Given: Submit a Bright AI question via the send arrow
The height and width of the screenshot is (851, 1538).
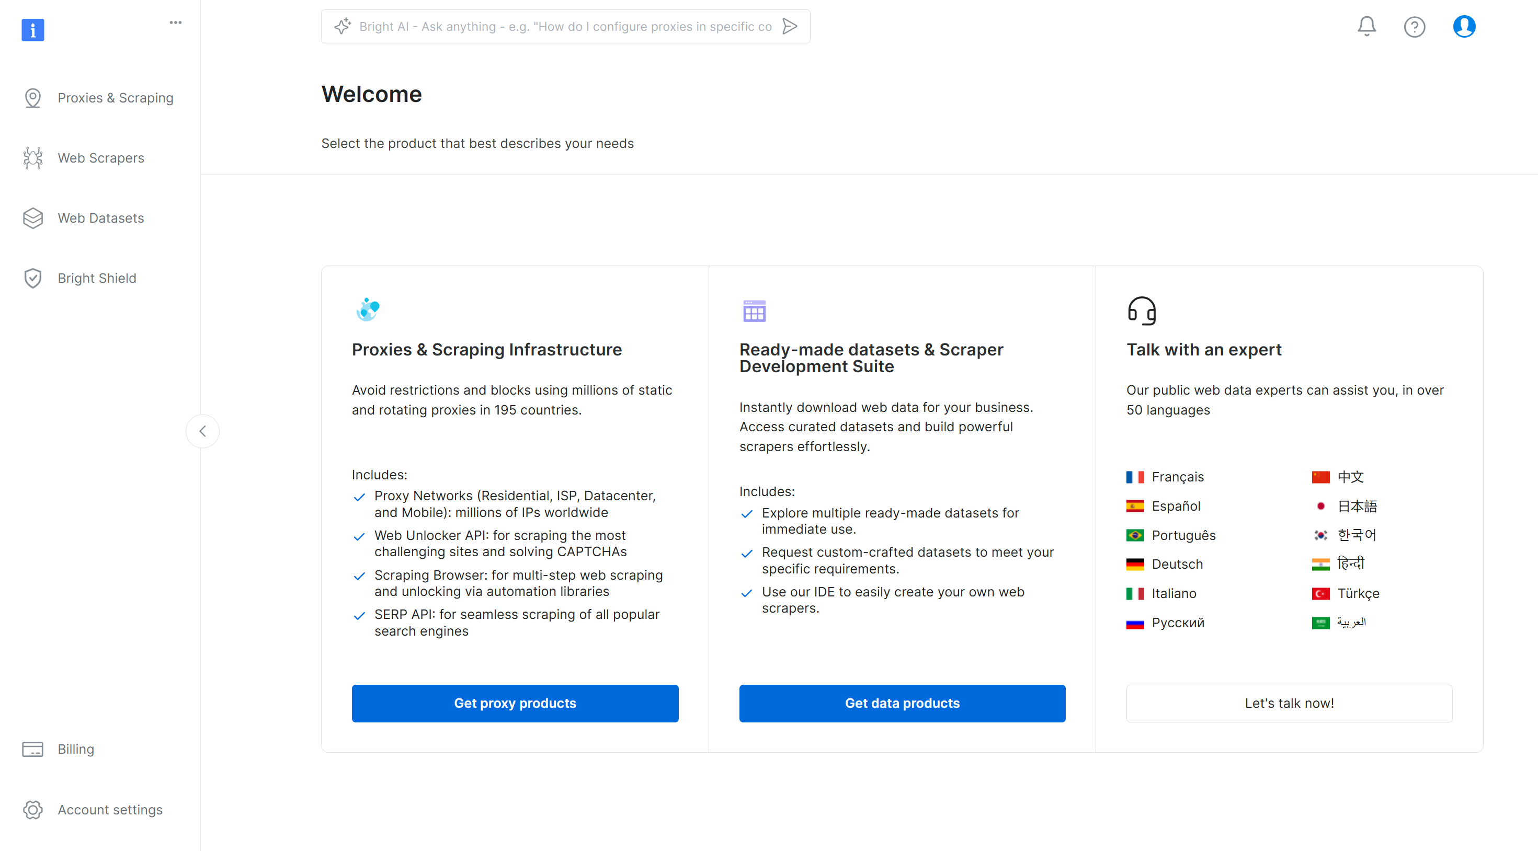Looking at the screenshot, I should 789,26.
